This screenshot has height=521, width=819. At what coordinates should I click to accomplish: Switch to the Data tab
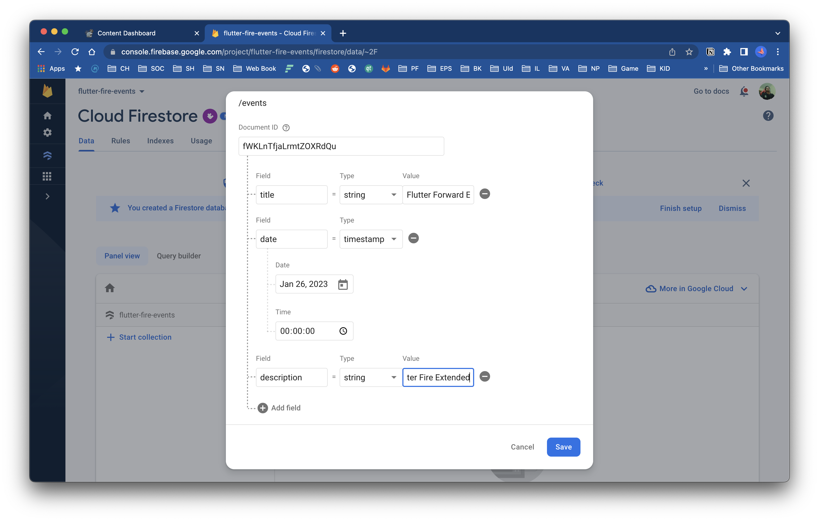pos(86,141)
